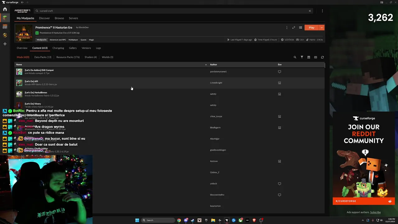Image resolution: width=398 pixels, height=224 pixels.
Task: Click the Magic tag
Action: point(91,40)
